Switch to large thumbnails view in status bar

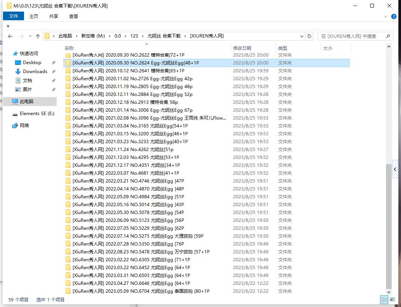(392, 300)
